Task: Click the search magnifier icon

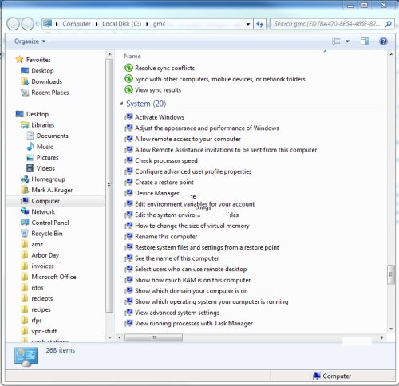Action: coord(388,24)
